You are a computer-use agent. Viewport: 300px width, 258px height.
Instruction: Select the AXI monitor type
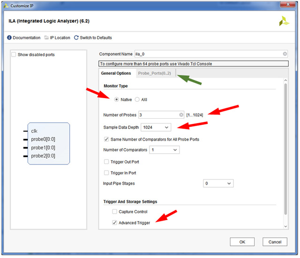(x=137, y=100)
